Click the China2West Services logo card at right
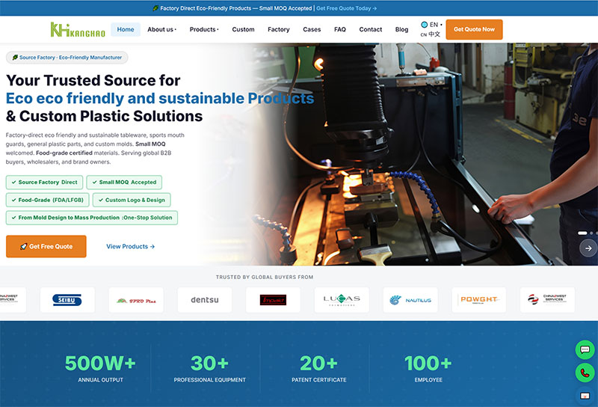The width and height of the screenshot is (598, 407). click(547, 300)
